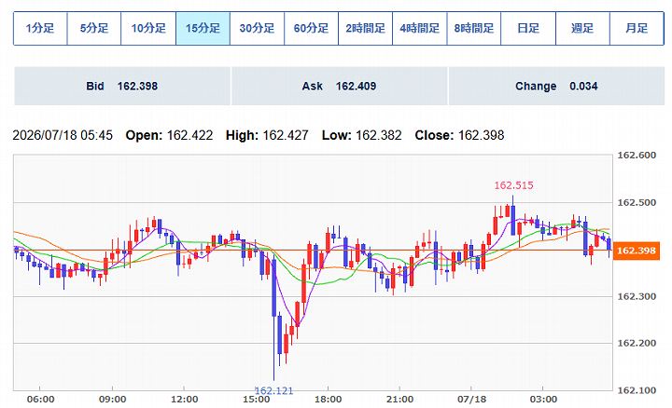672x408 pixels.
Task: Click the Bid 162.398 panel
Action: point(122,86)
